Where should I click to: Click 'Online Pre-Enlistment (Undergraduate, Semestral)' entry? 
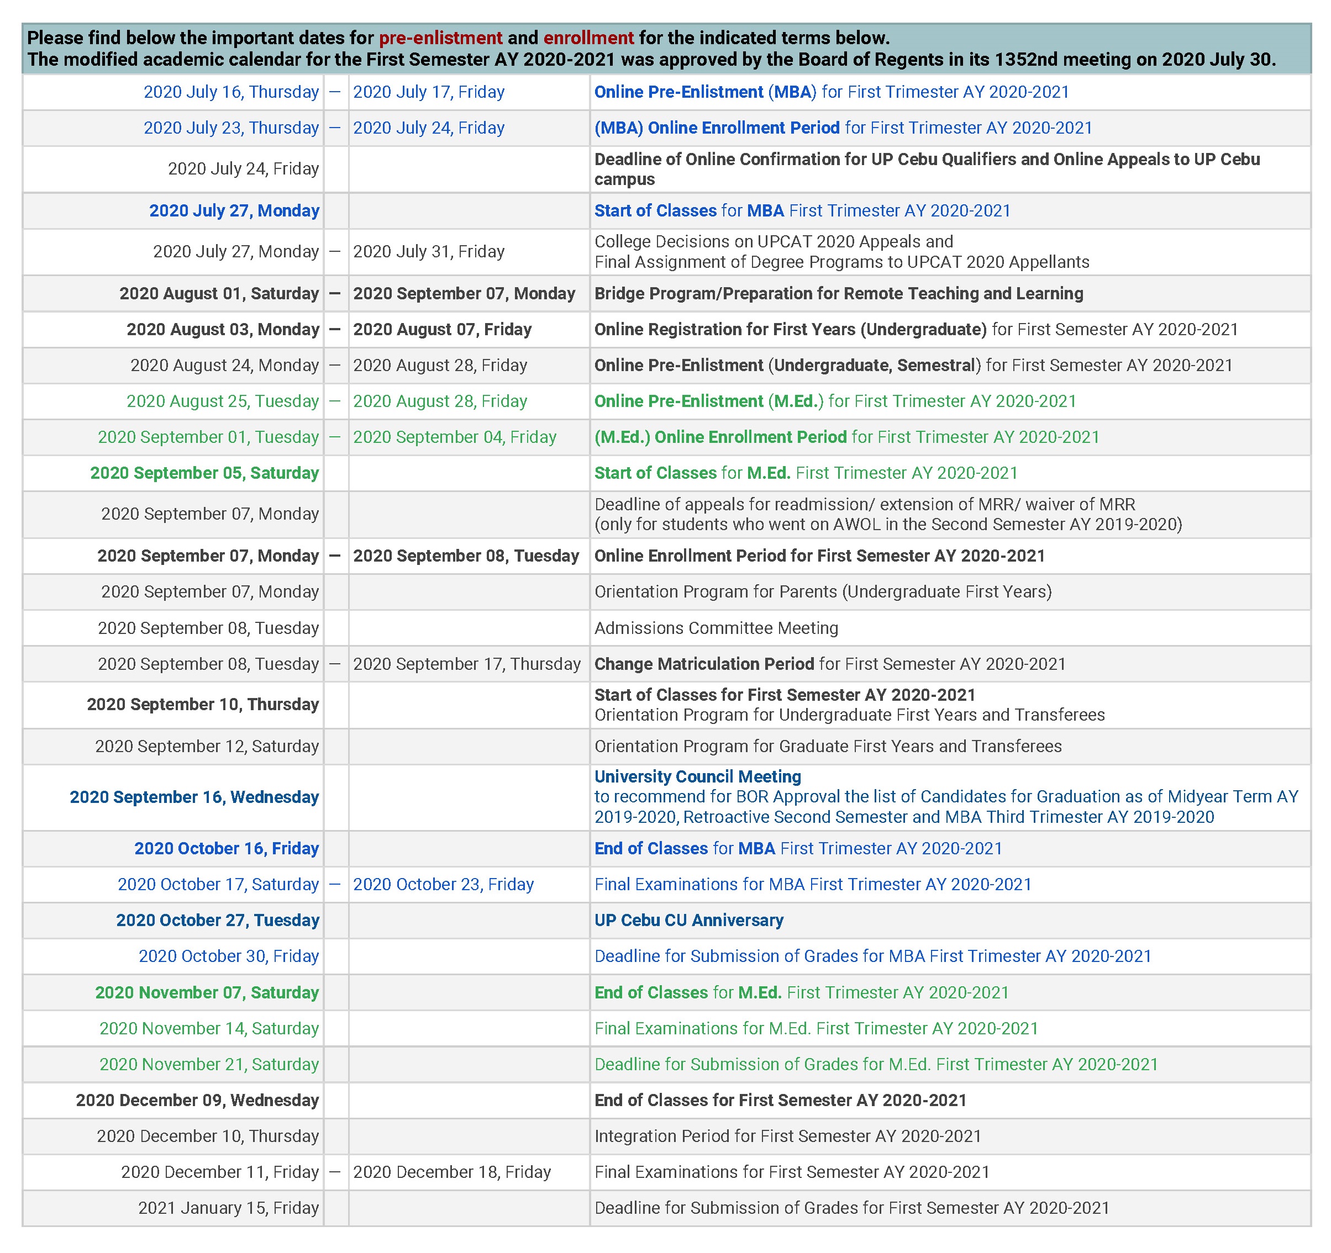(x=913, y=366)
